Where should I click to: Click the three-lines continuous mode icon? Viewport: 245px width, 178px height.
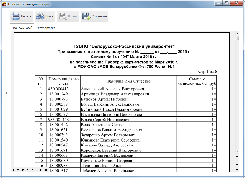[x=18, y=170]
